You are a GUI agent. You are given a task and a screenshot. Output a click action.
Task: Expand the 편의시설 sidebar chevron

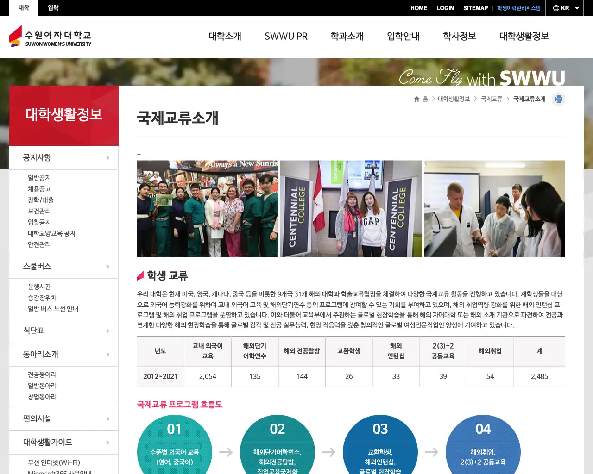pos(107,419)
